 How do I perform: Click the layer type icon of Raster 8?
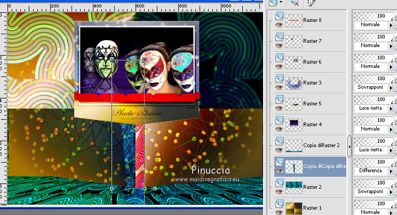(x=279, y=16)
